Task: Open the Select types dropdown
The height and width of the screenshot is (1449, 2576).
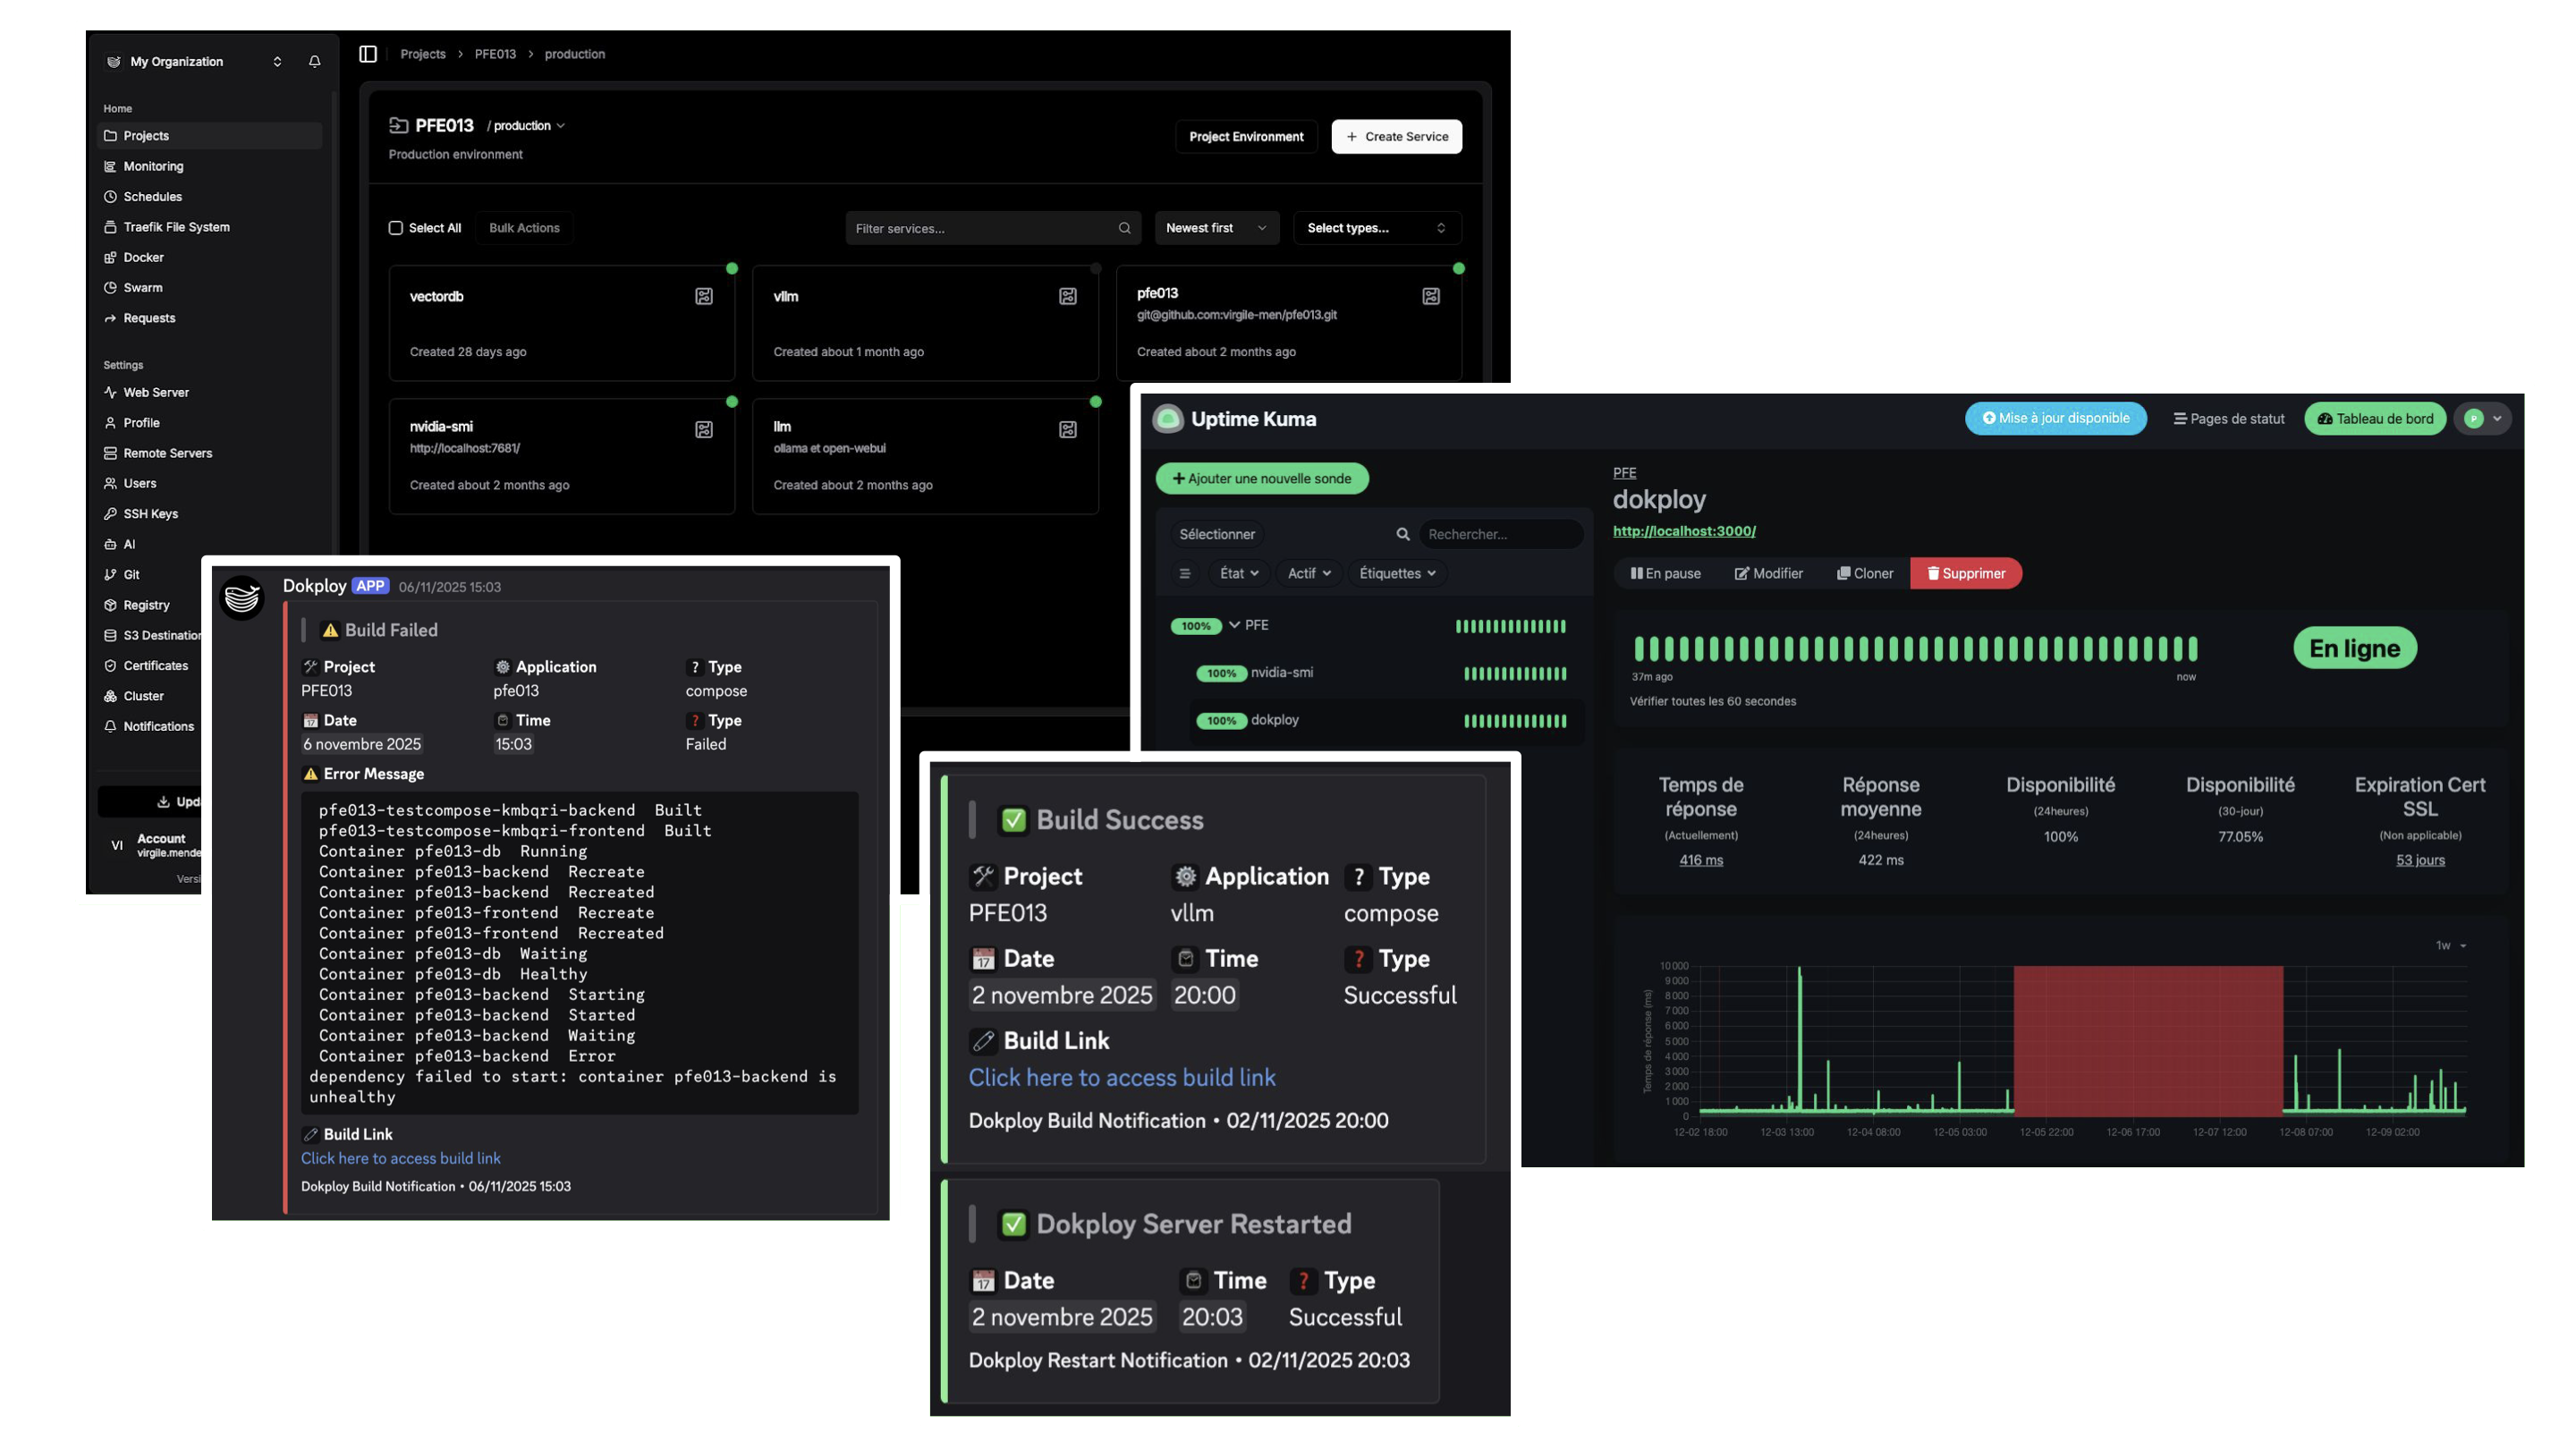Action: click(x=1376, y=228)
